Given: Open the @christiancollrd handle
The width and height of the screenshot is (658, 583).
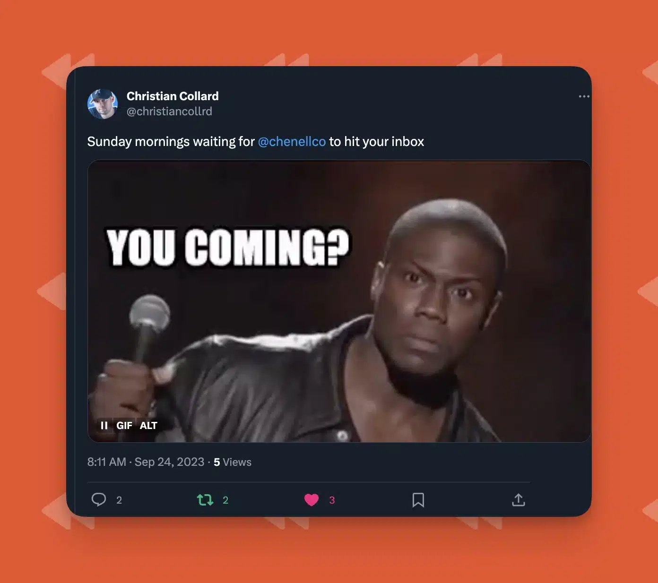Looking at the screenshot, I should point(169,111).
